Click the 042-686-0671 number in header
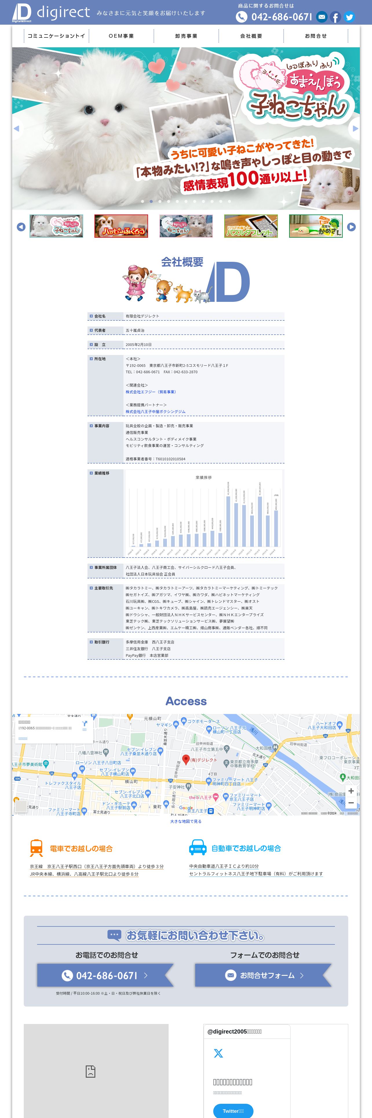The height and width of the screenshot is (1118, 372). [x=282, y=17]
